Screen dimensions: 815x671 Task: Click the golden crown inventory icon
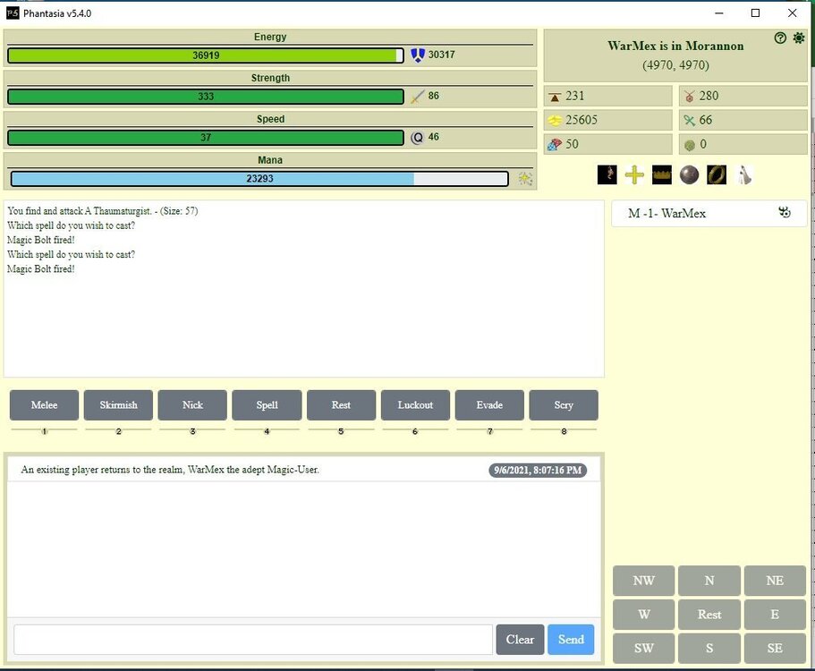coord(661,175)
